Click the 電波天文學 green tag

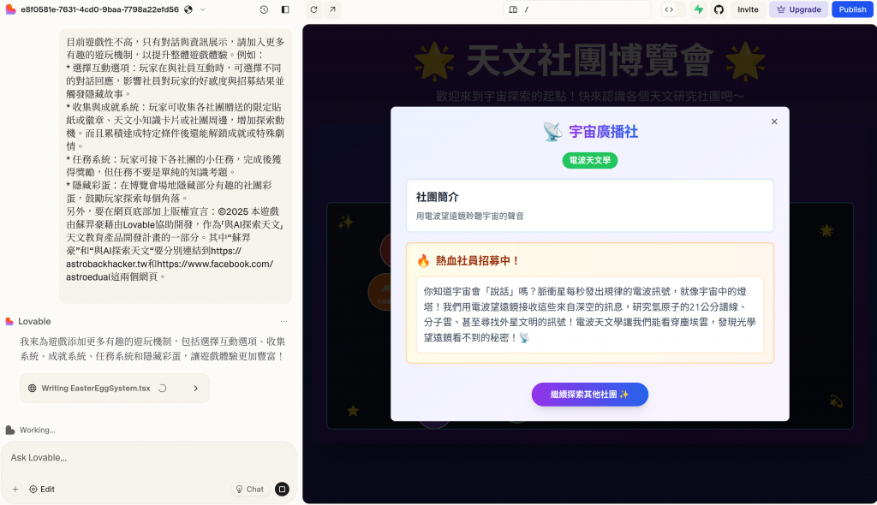pos(590,161)
